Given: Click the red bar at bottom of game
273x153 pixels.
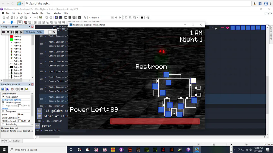Looking at the screenshot, I should (155, 121).
